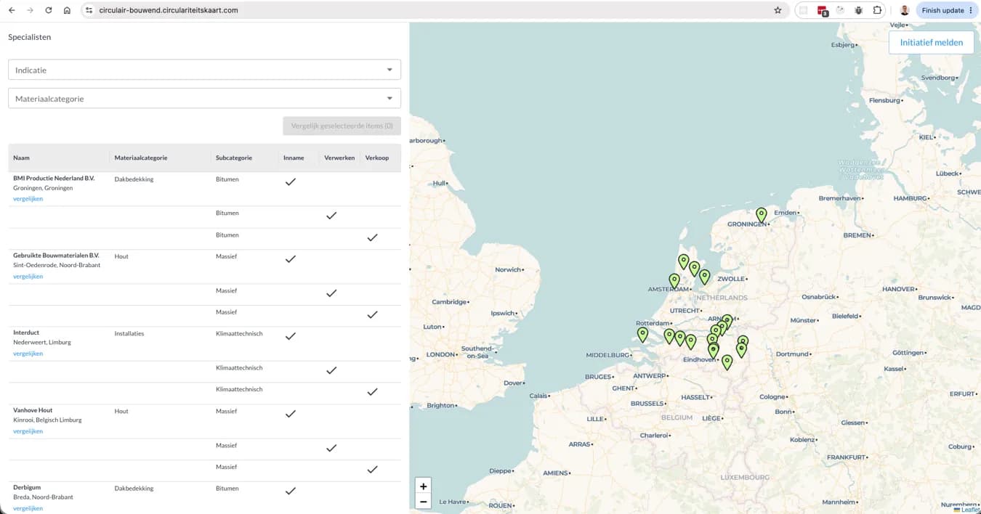Focus the browser address bar URL
The width and height of the screenshot is (981, 514).
click(x=169, y=10)
